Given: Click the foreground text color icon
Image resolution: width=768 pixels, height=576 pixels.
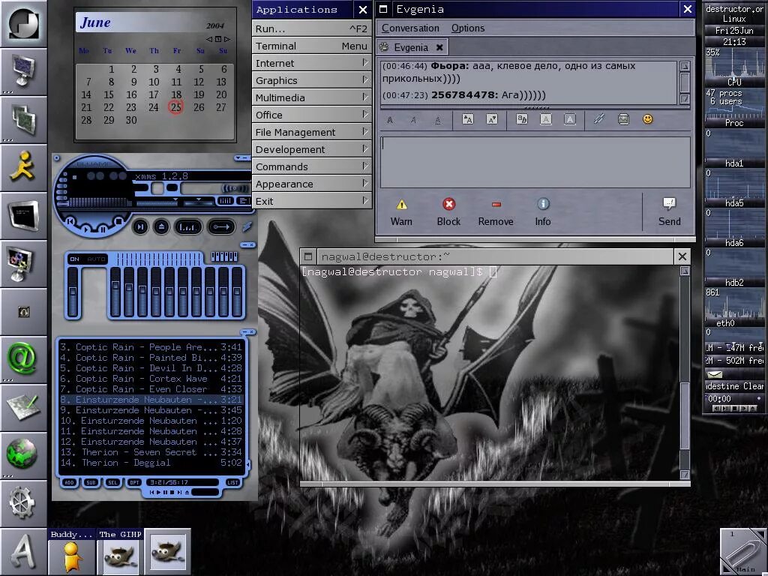Looking at the screenshot, I should 546,119.
